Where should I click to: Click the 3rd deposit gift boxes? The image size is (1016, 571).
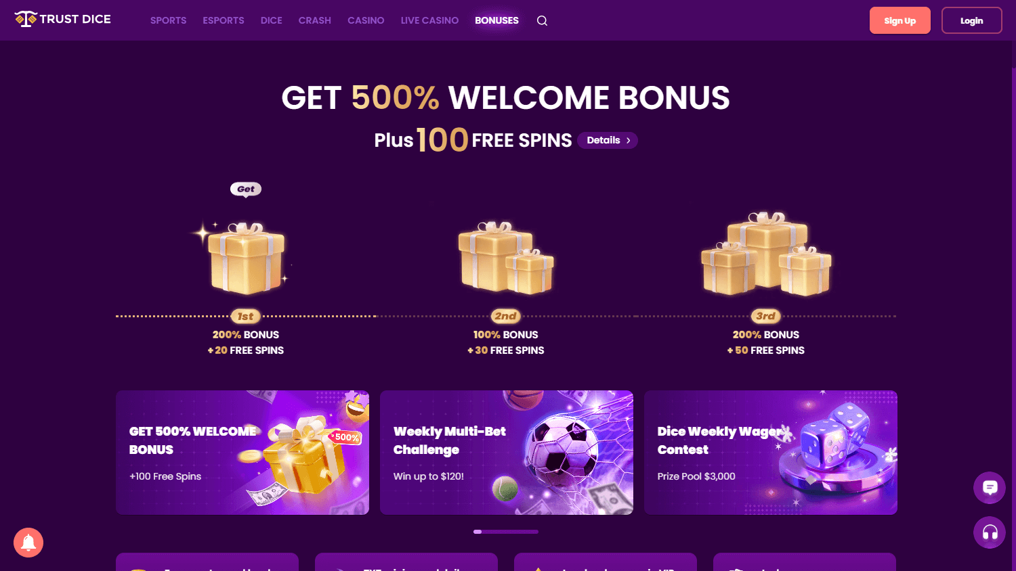tap(766, 254)
